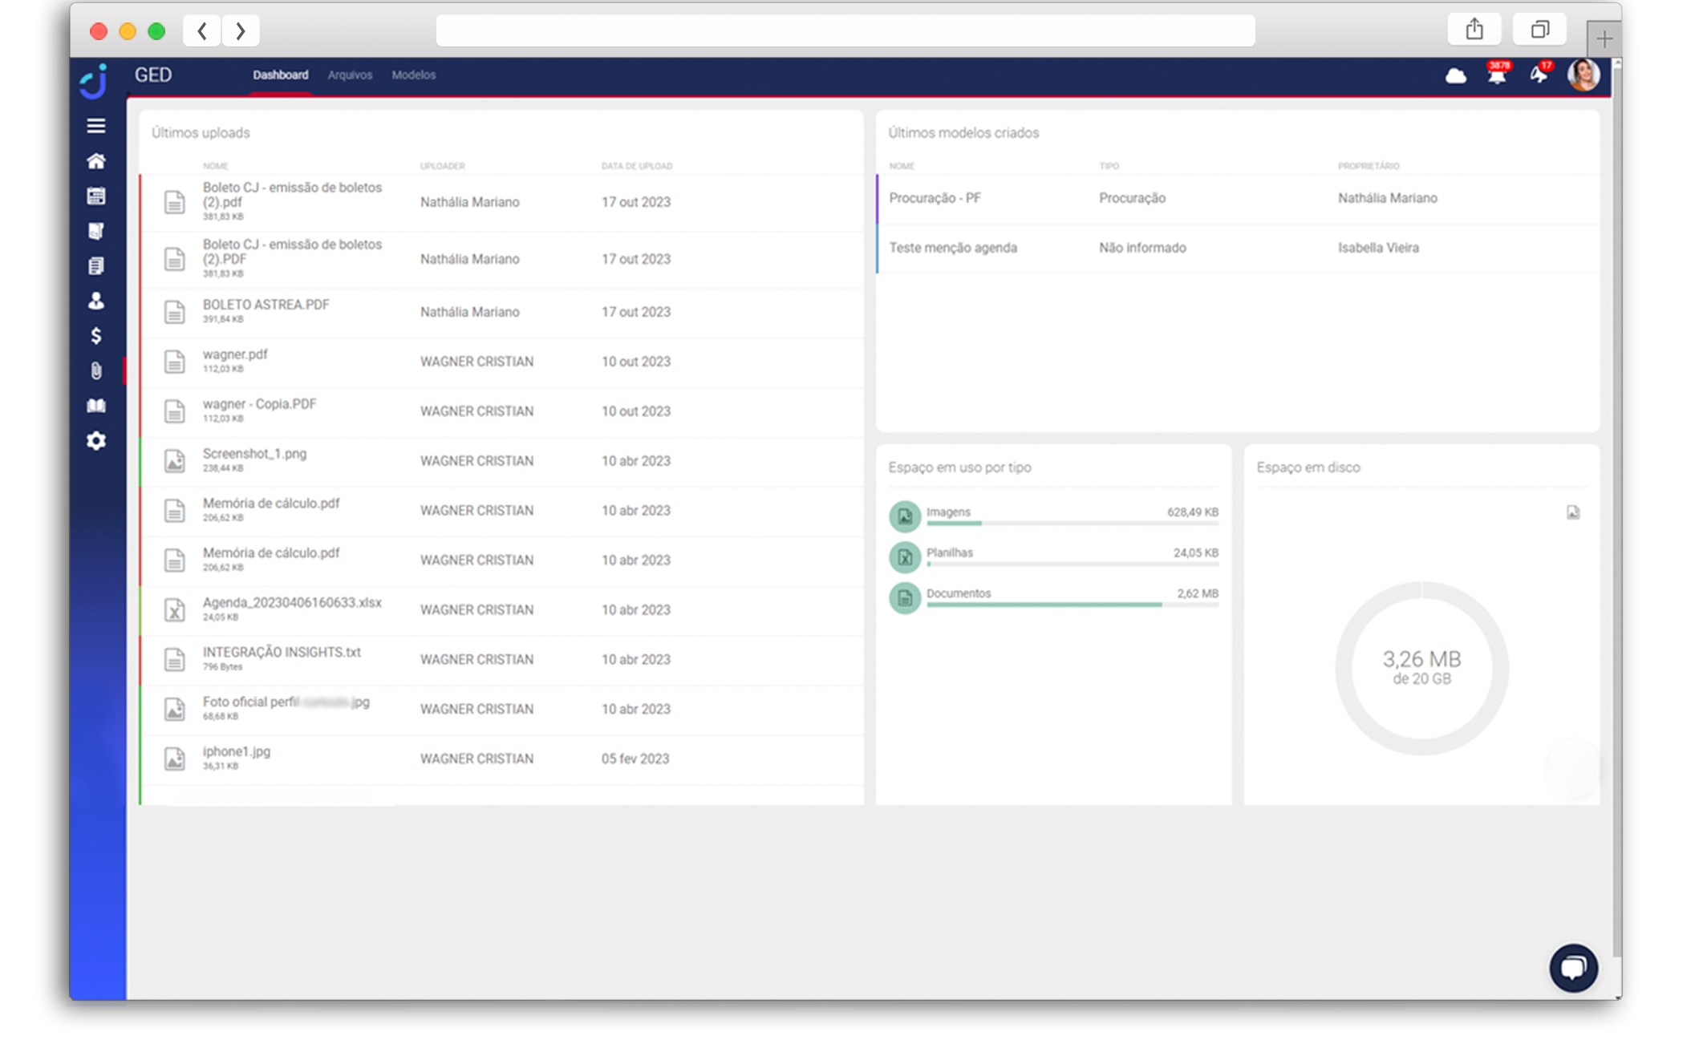Click the Documentos type icon
1695x1040 pixels.
tap(905, 598)
